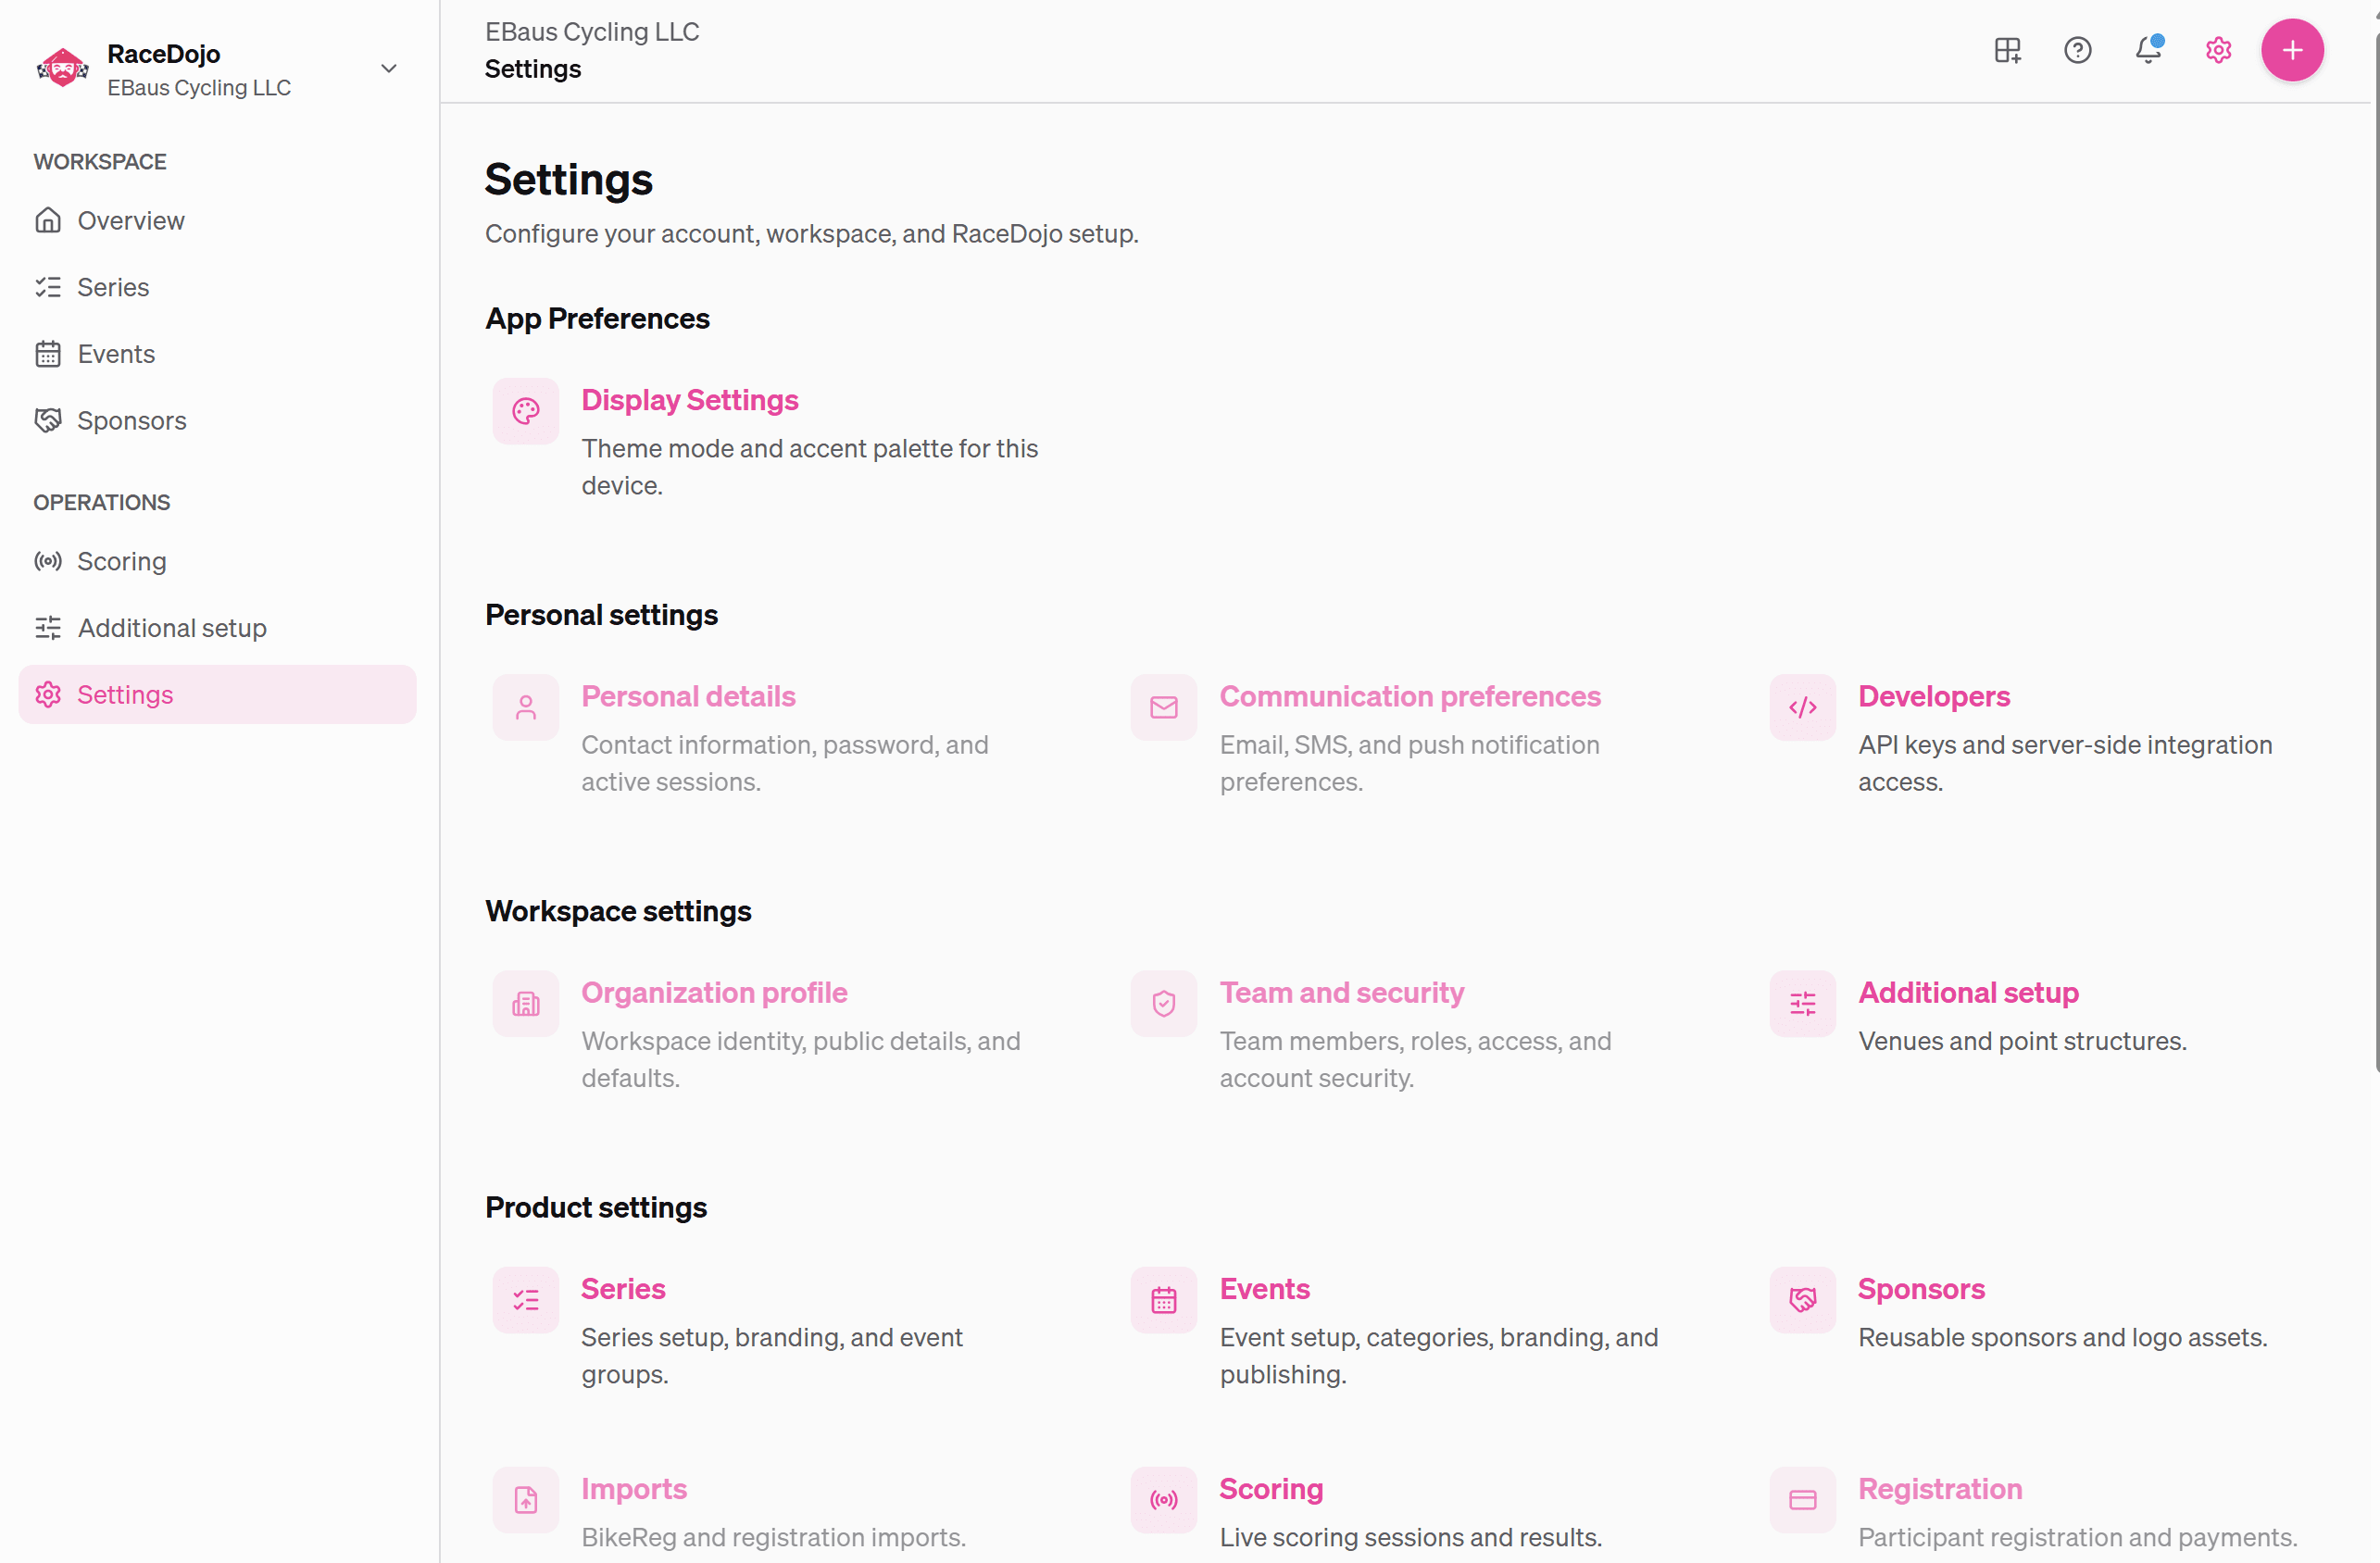Open the Developers link
This screenshot has height=1563, width=2380.
[x=1934, y=696]
